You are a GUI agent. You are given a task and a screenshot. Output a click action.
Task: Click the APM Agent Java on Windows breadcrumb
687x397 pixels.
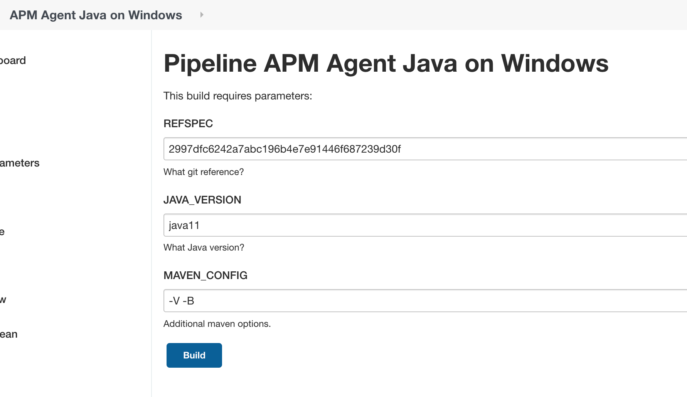point(96,15)
